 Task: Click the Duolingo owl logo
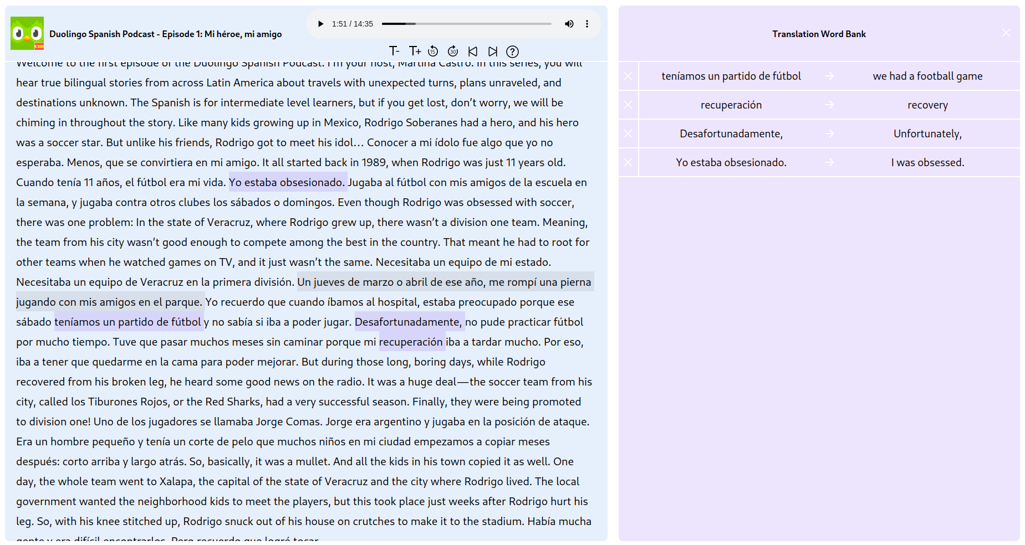coord(27,33)
